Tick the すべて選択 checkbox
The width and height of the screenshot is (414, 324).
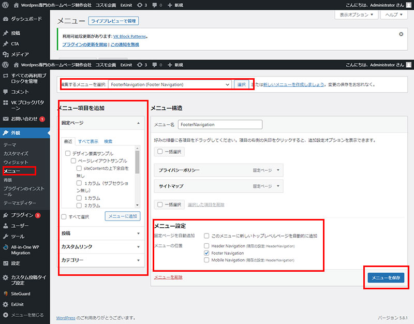(64, 217)
